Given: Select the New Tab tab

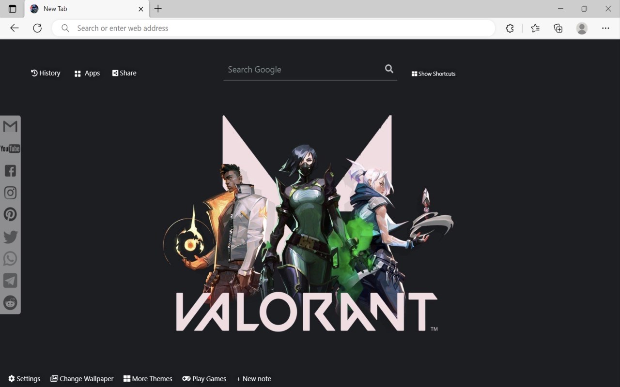Looking at the screenshot, I should 86,9.
